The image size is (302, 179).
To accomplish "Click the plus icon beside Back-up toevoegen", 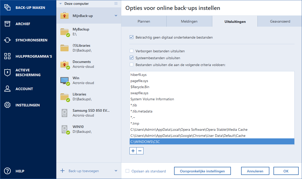I will pos(62,171).
